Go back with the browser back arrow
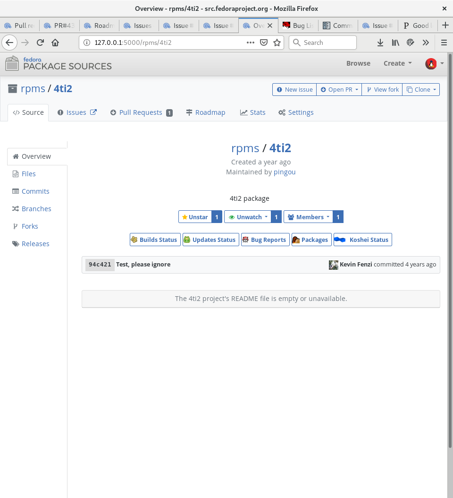Image resolution: width=453 pixels, height=498 pixels. (9, 43)
